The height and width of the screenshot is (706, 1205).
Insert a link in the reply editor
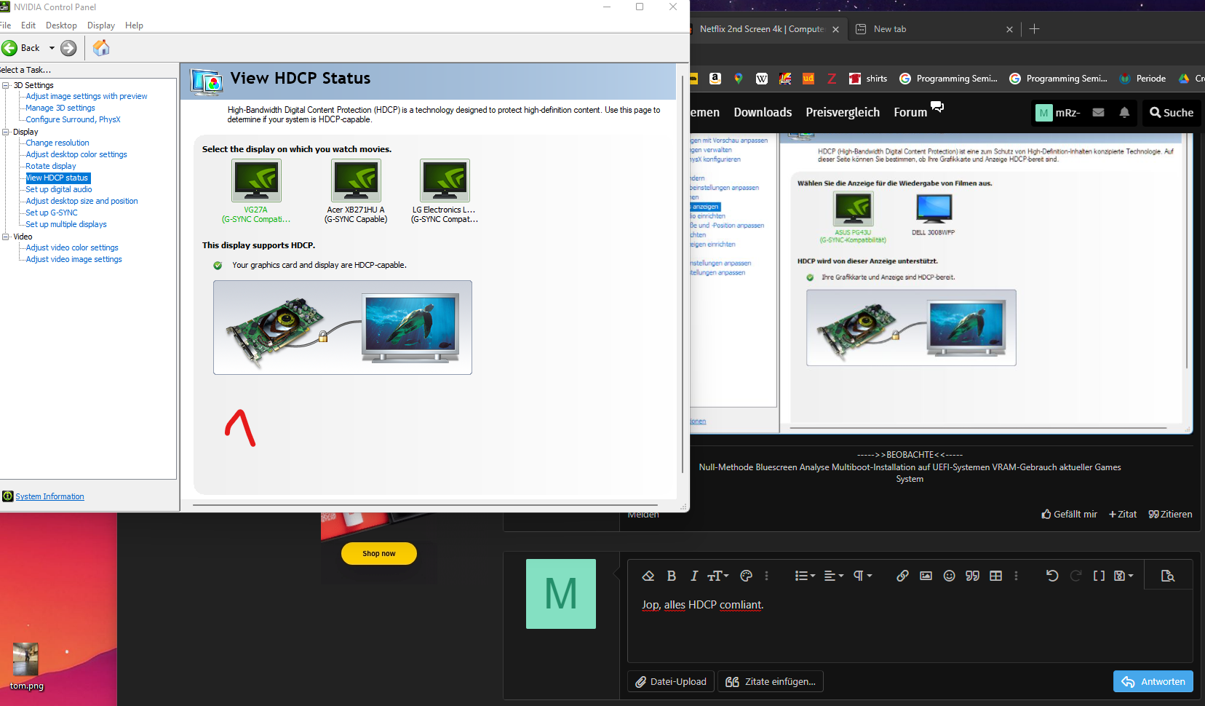click(902, 576)
